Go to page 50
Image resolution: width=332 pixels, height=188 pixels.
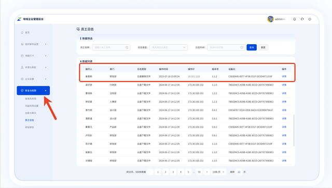point(199,172)
